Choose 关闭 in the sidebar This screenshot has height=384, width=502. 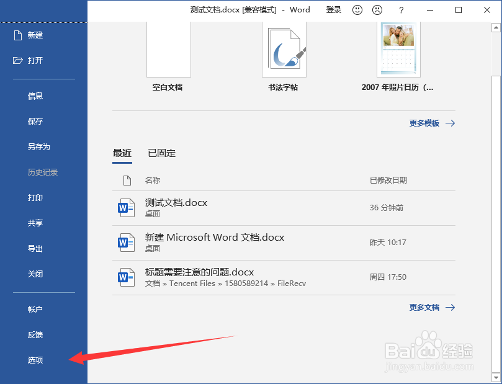click(35, 274)
